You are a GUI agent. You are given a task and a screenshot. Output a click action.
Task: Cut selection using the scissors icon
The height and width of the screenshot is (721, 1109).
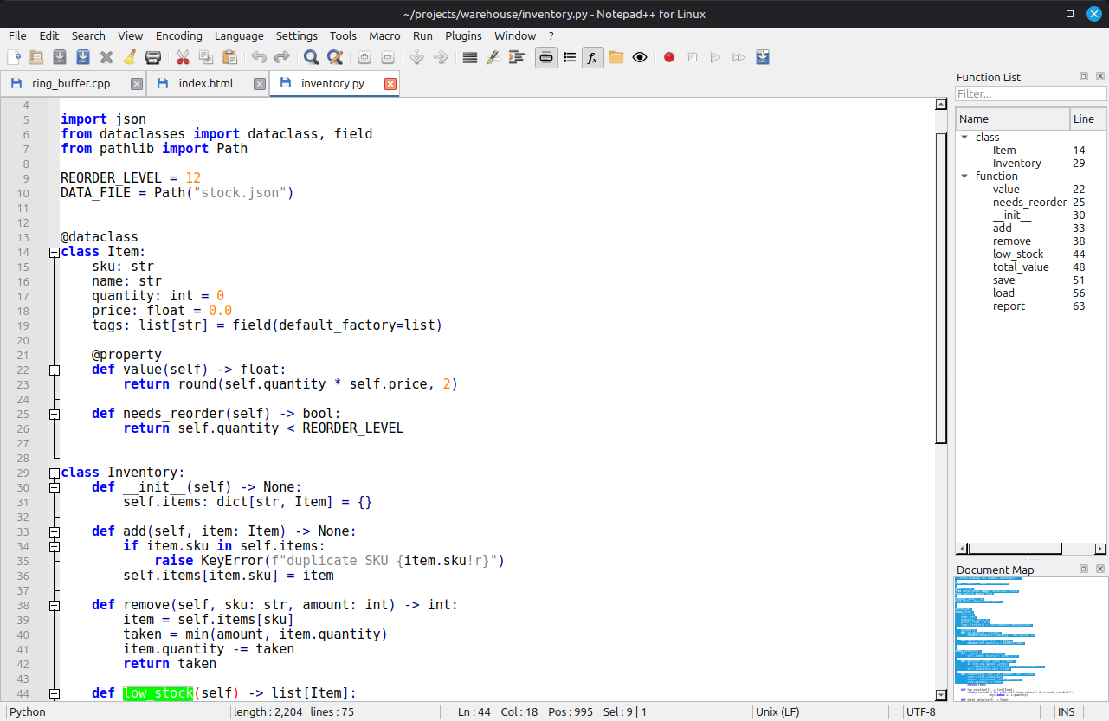[183, 57]
